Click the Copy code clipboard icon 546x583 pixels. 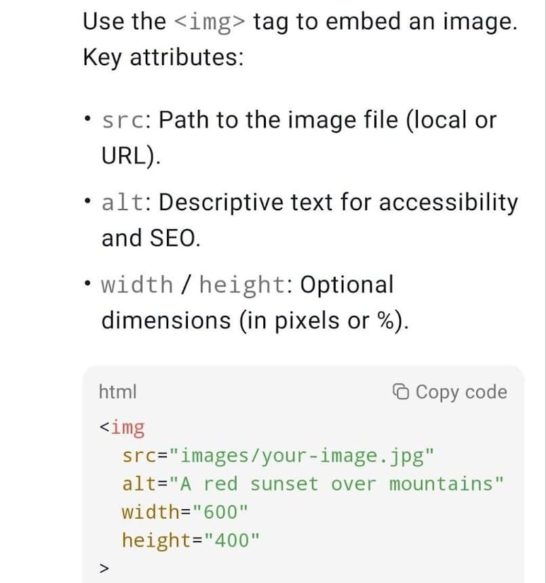click(400, 392)
